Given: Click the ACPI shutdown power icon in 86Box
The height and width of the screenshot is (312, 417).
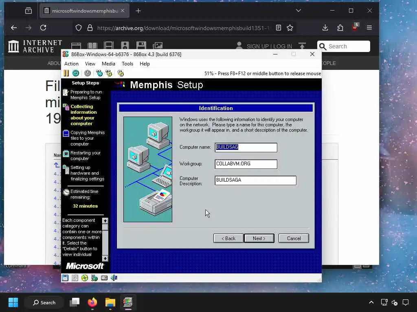Looking at the screenshot, I should (88, 73).
